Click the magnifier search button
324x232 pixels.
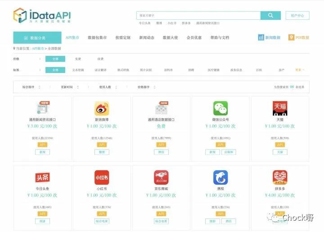270,15
